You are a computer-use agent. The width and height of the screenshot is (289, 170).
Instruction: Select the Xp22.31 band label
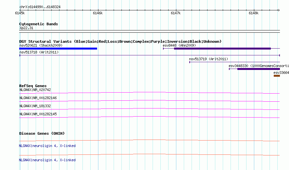click(26, 28)
